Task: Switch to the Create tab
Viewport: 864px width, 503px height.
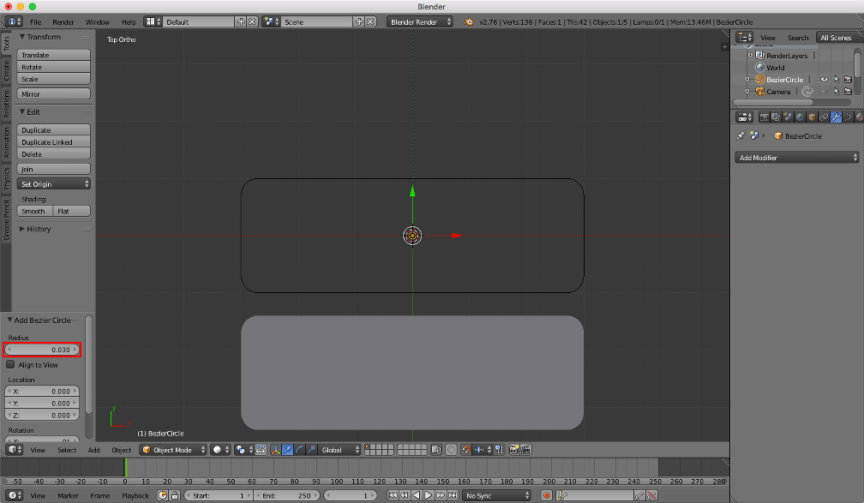Action: [x=6, y=70]
